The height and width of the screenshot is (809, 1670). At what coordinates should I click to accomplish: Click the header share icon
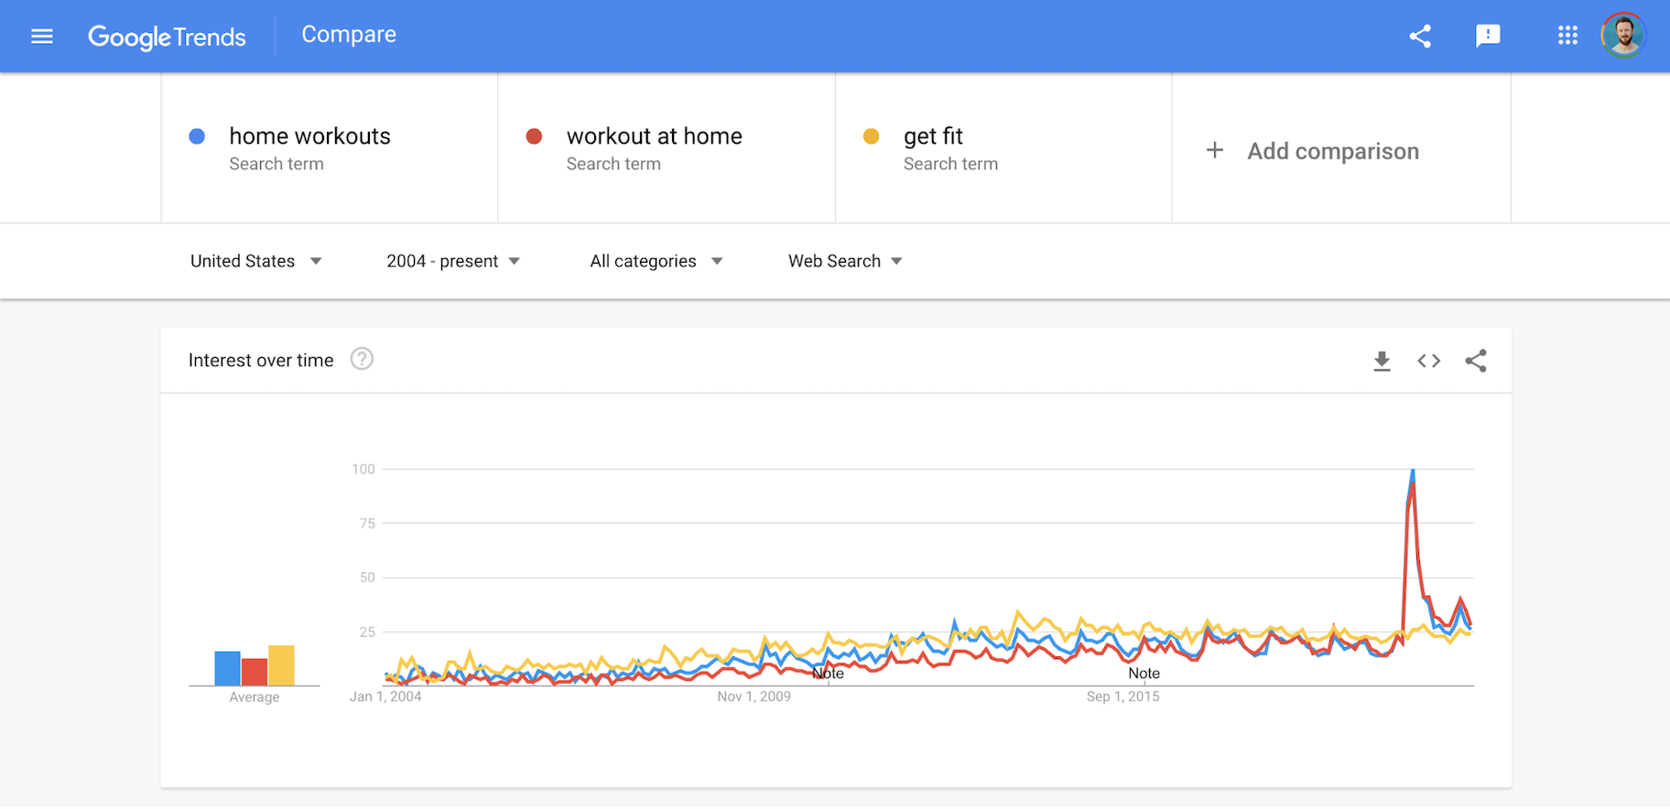1420,37
